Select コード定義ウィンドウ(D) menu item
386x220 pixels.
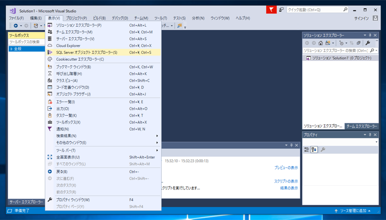click(x=103, y=88)
